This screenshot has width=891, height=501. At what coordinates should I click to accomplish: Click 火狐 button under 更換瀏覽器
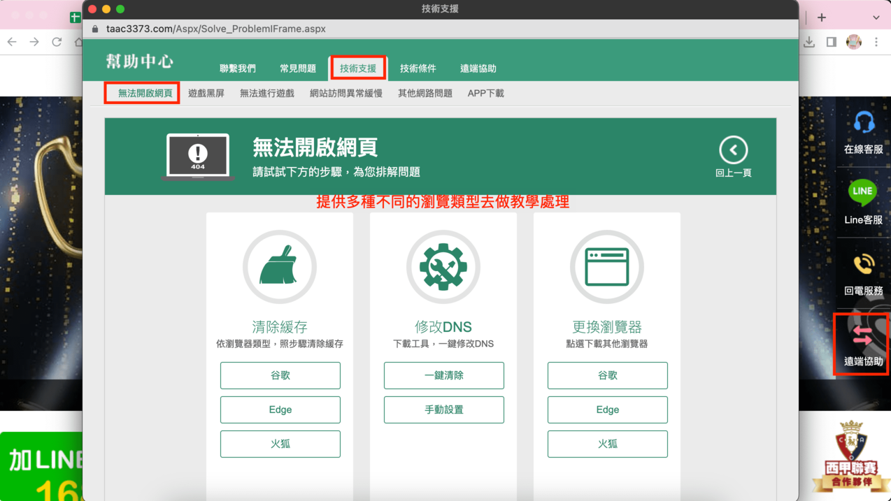click(x=608, y=444)
